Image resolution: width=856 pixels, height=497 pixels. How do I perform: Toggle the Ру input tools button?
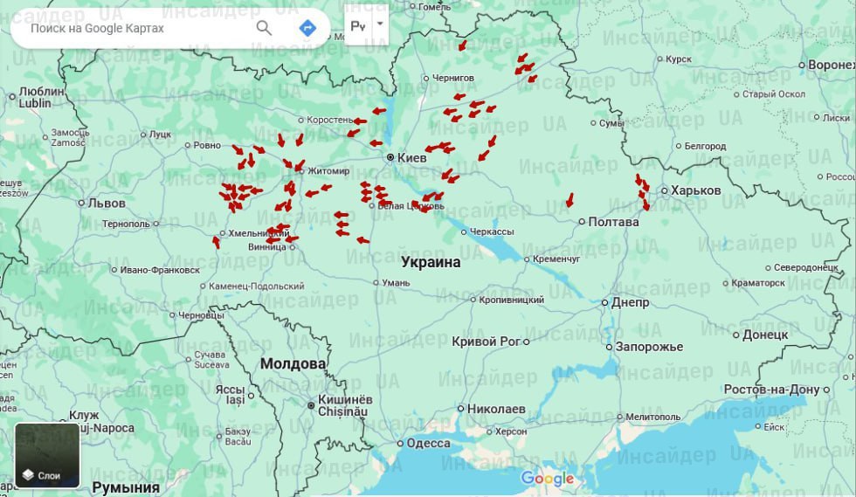358,26
